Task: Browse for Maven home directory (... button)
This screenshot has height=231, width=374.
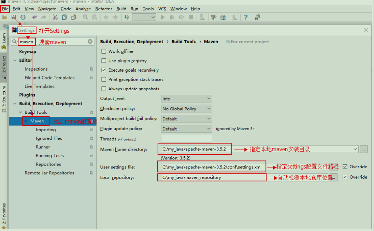Action: tap(364, 149)
